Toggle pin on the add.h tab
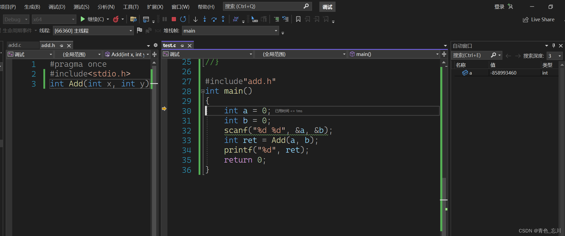The image size is (565, 236). pyautogui.click(x=61, y=46)
